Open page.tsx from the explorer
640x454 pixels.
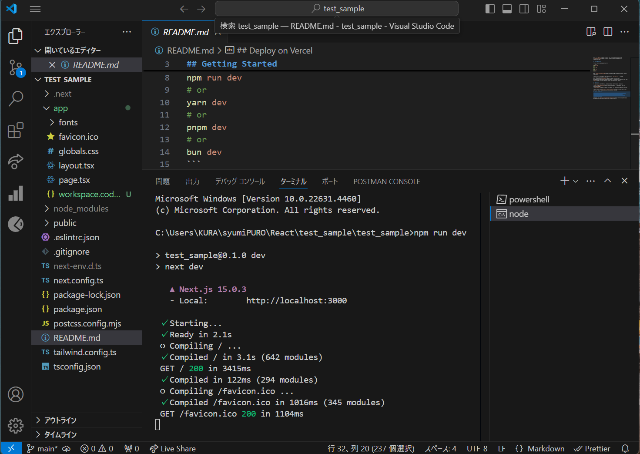(x=87, y=180)
